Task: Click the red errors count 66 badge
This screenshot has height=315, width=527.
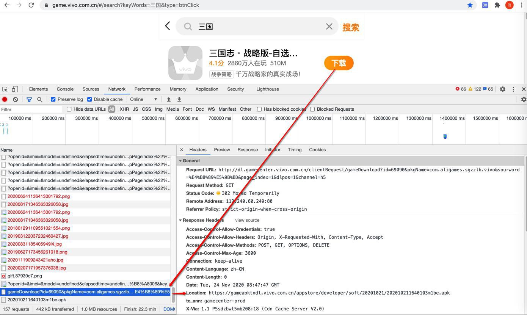Action: pos(461,89)
